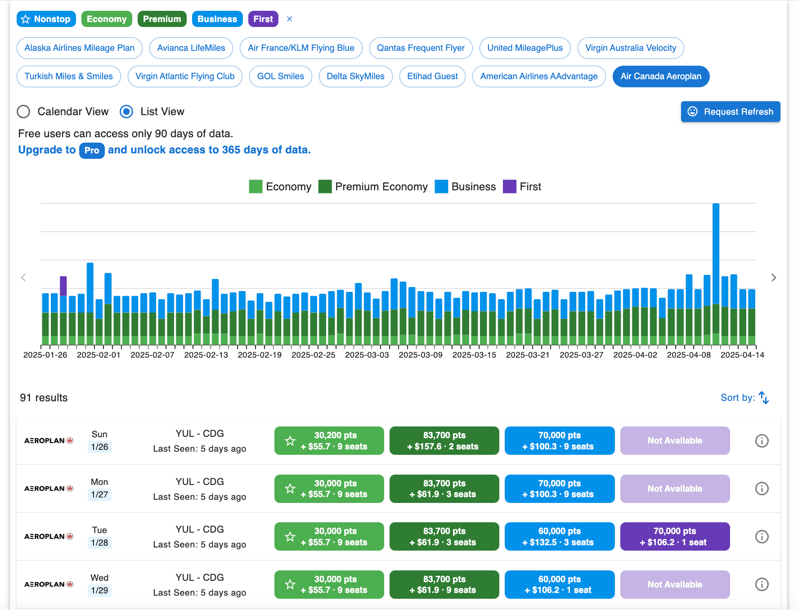Viewport: 798px width, 610px height.
Task: Click the Upgrade to Pro link
Action: point(164,150)
